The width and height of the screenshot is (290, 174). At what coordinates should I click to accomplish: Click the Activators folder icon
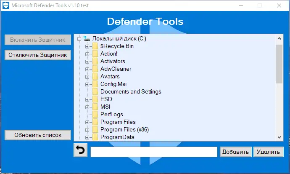coord(95,62)
